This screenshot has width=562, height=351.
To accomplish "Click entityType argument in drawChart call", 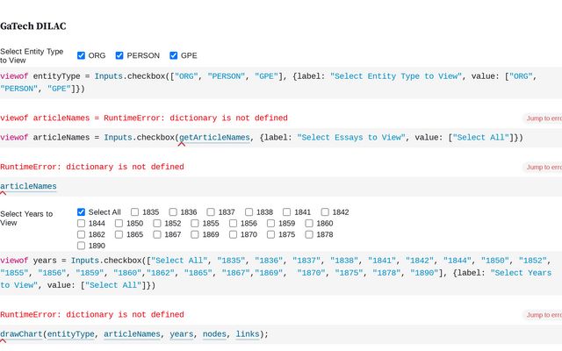I will tap(70, 334).
